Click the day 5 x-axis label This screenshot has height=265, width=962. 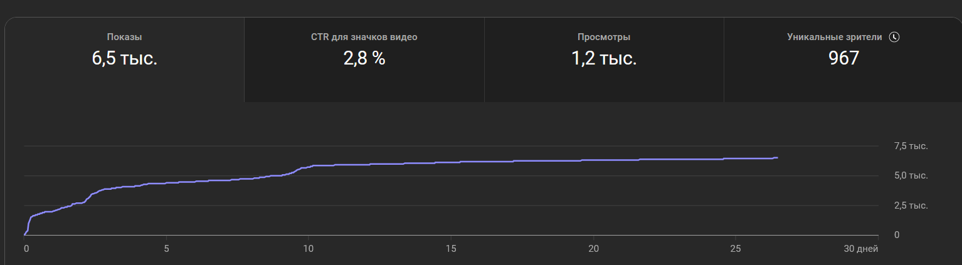click(x=166, y=249)
